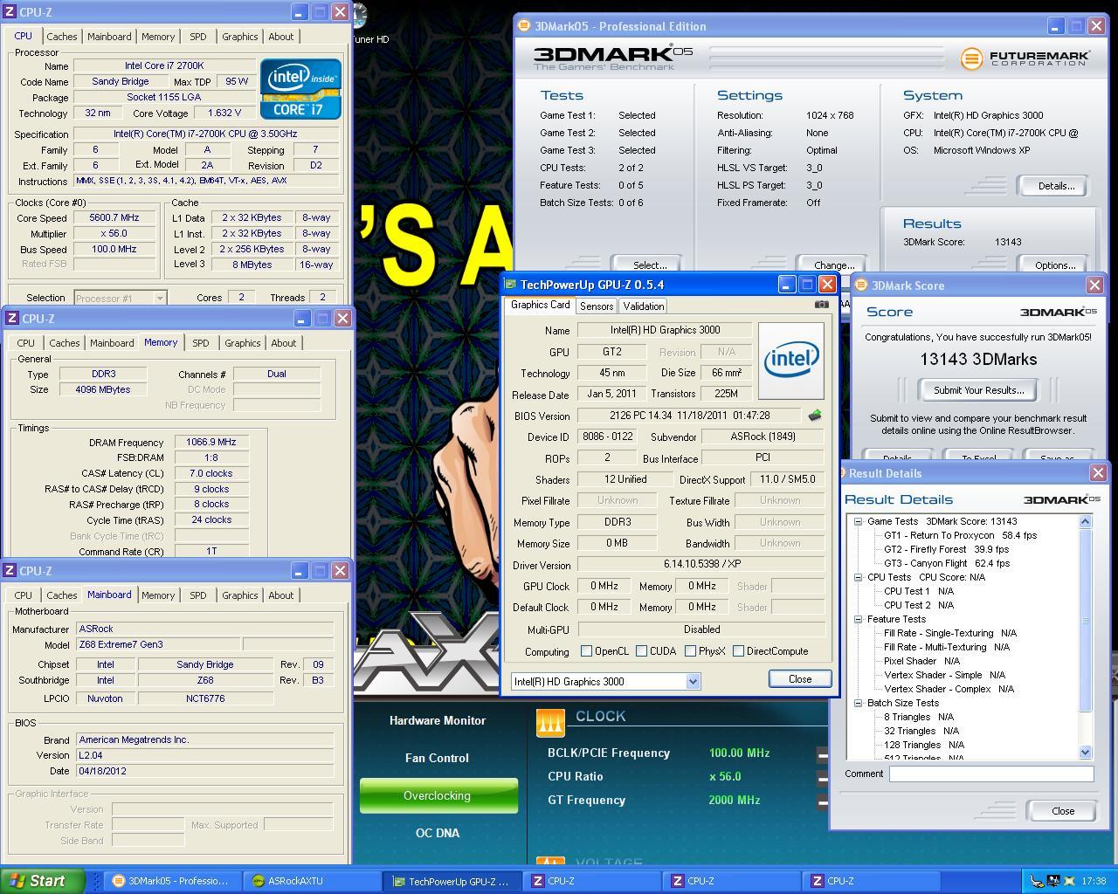Viewport: 1118px width, 894px height.
Task: Click the minus button for CPU Ratio
Action: [x=822, y=777]
